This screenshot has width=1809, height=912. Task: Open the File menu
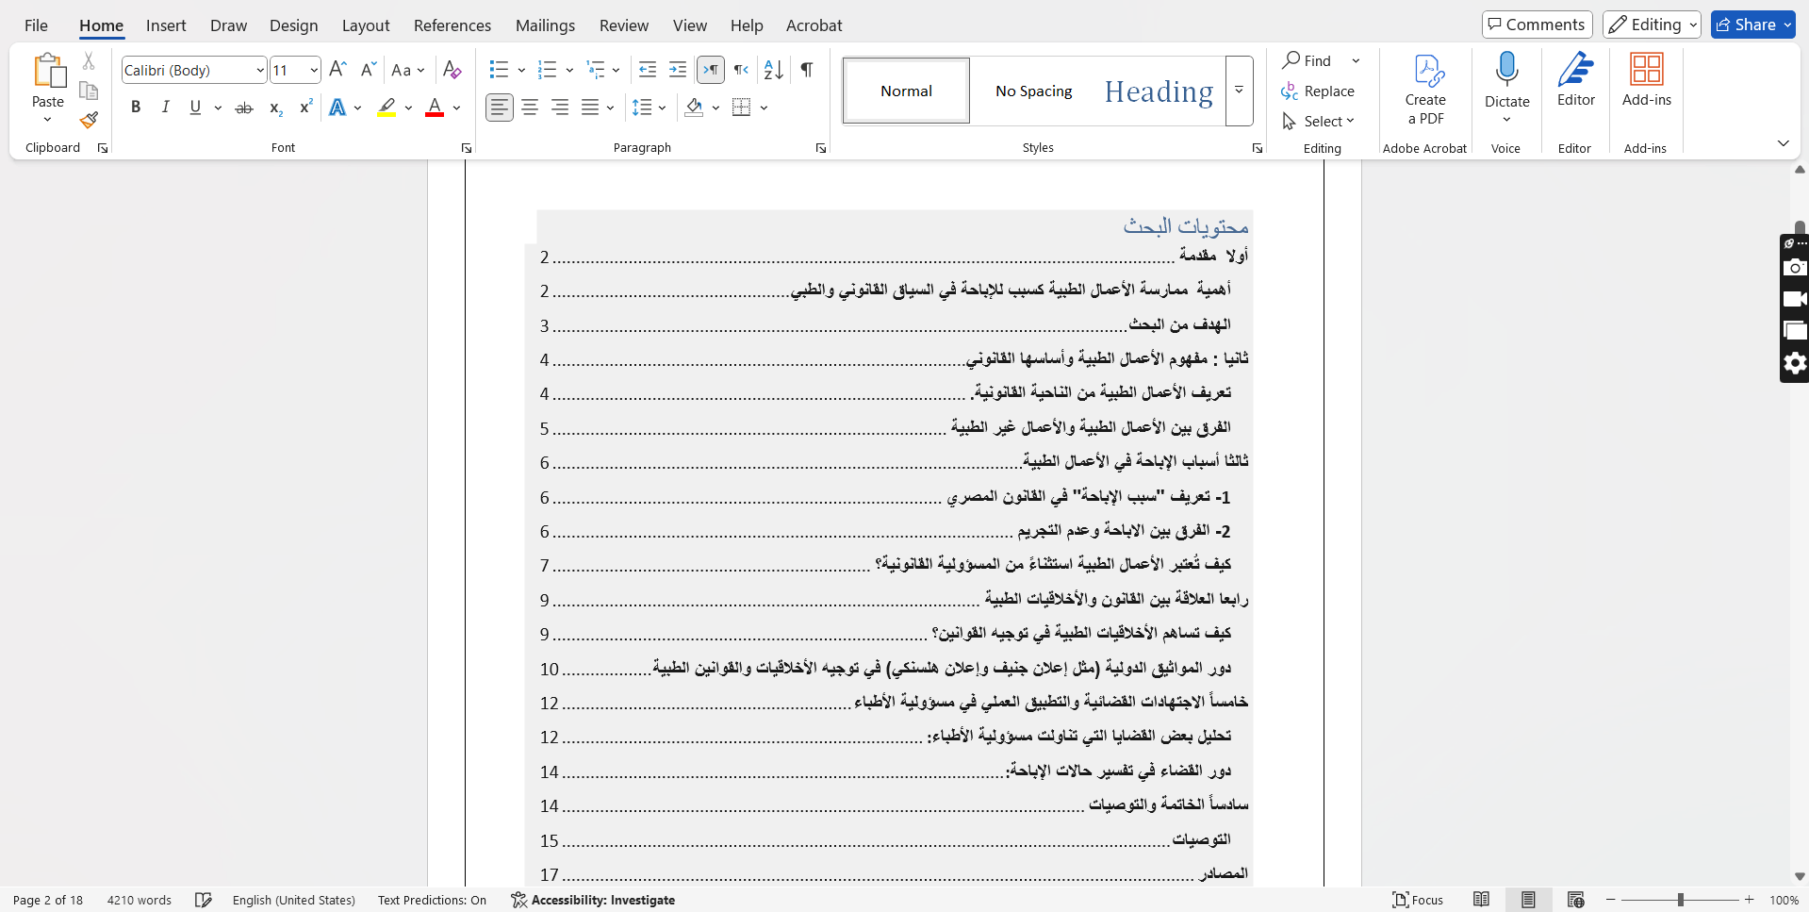pos(36,25)
